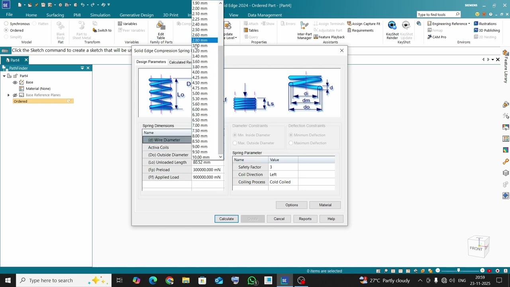The width and height of the screenshot is (510, 287).
Task: Click the zoom-in plus icon in status bar
Action: (483, 271)
